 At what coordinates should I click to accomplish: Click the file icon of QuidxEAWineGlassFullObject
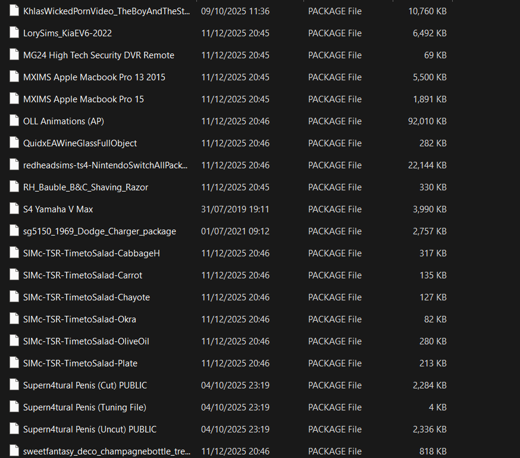(14, 143)
